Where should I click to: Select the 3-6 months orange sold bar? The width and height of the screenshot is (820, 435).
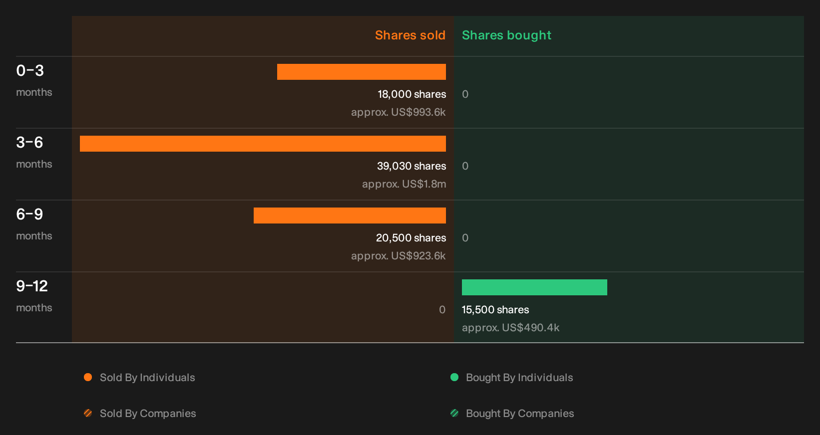click(263, 144)
